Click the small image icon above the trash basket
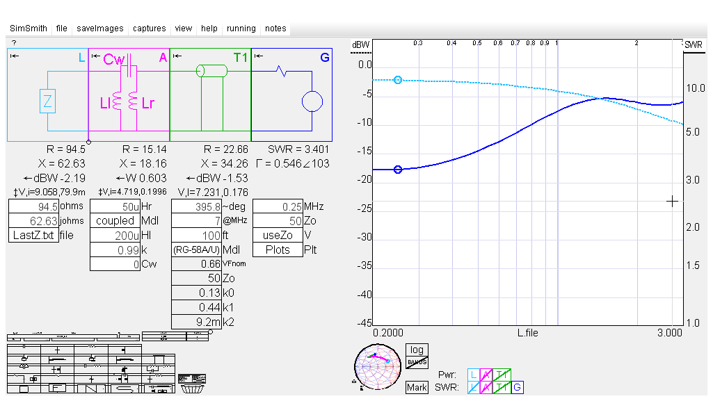 click(192, 379)
